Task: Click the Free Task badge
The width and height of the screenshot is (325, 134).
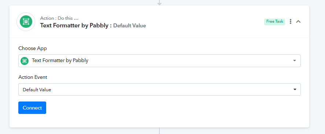Action: [x=274, y=22]
